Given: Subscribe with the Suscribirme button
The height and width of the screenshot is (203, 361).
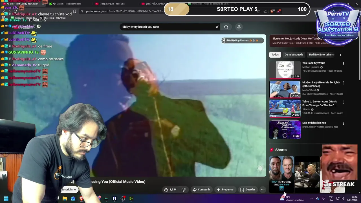Looking at the screenshot, I should coord(69,189).
